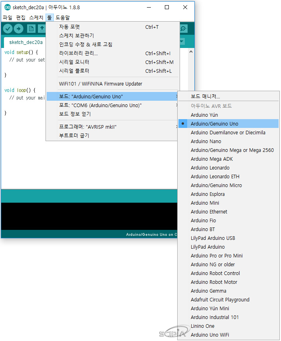Choose 인코딩 수정 & 새로 고침
Viewport: 281px width, 341px height.
pos(113,45)
